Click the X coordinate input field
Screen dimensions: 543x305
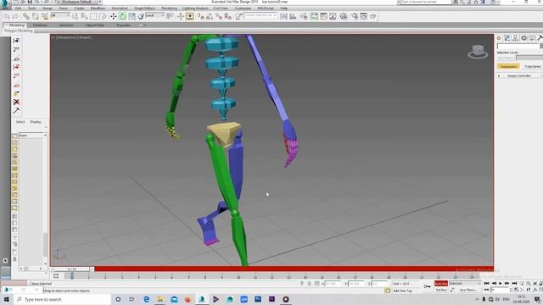(x=333, y=284)
